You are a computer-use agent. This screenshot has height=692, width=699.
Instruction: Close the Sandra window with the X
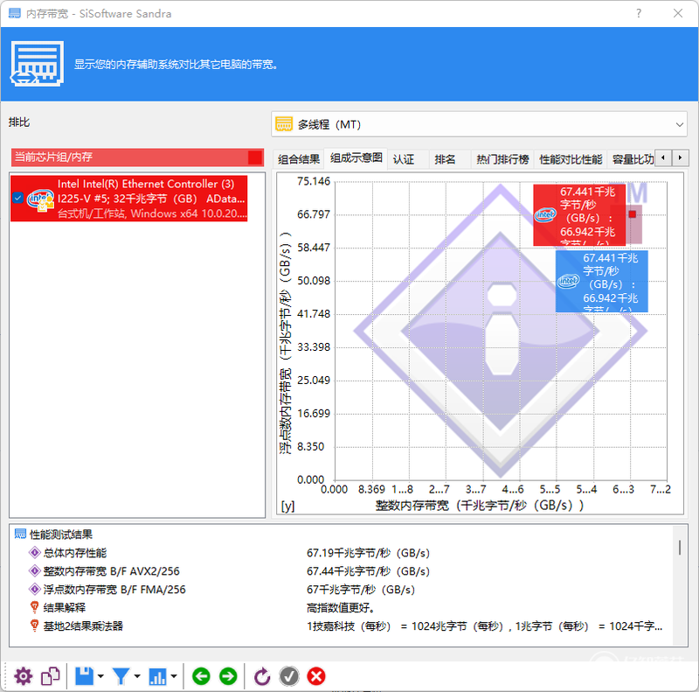(x=678, y=13)
